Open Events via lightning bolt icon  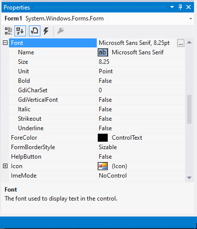coord(46,31)
